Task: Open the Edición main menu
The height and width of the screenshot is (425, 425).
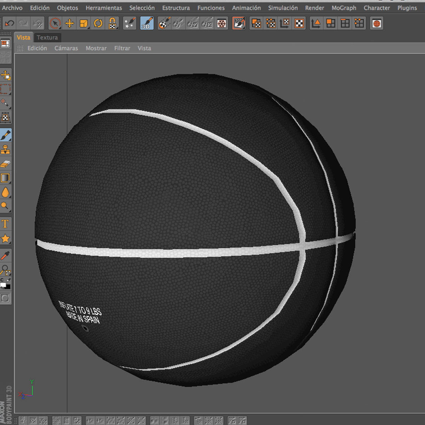Action: pos(40,8)
